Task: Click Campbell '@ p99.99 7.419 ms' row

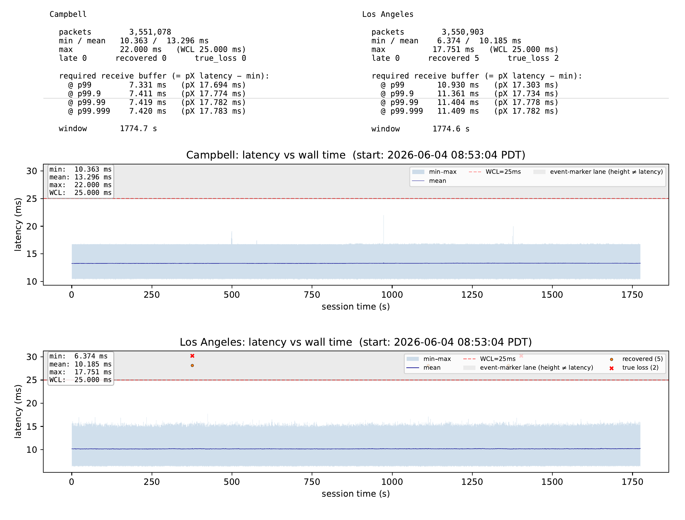Action: (x=157, y=102)
